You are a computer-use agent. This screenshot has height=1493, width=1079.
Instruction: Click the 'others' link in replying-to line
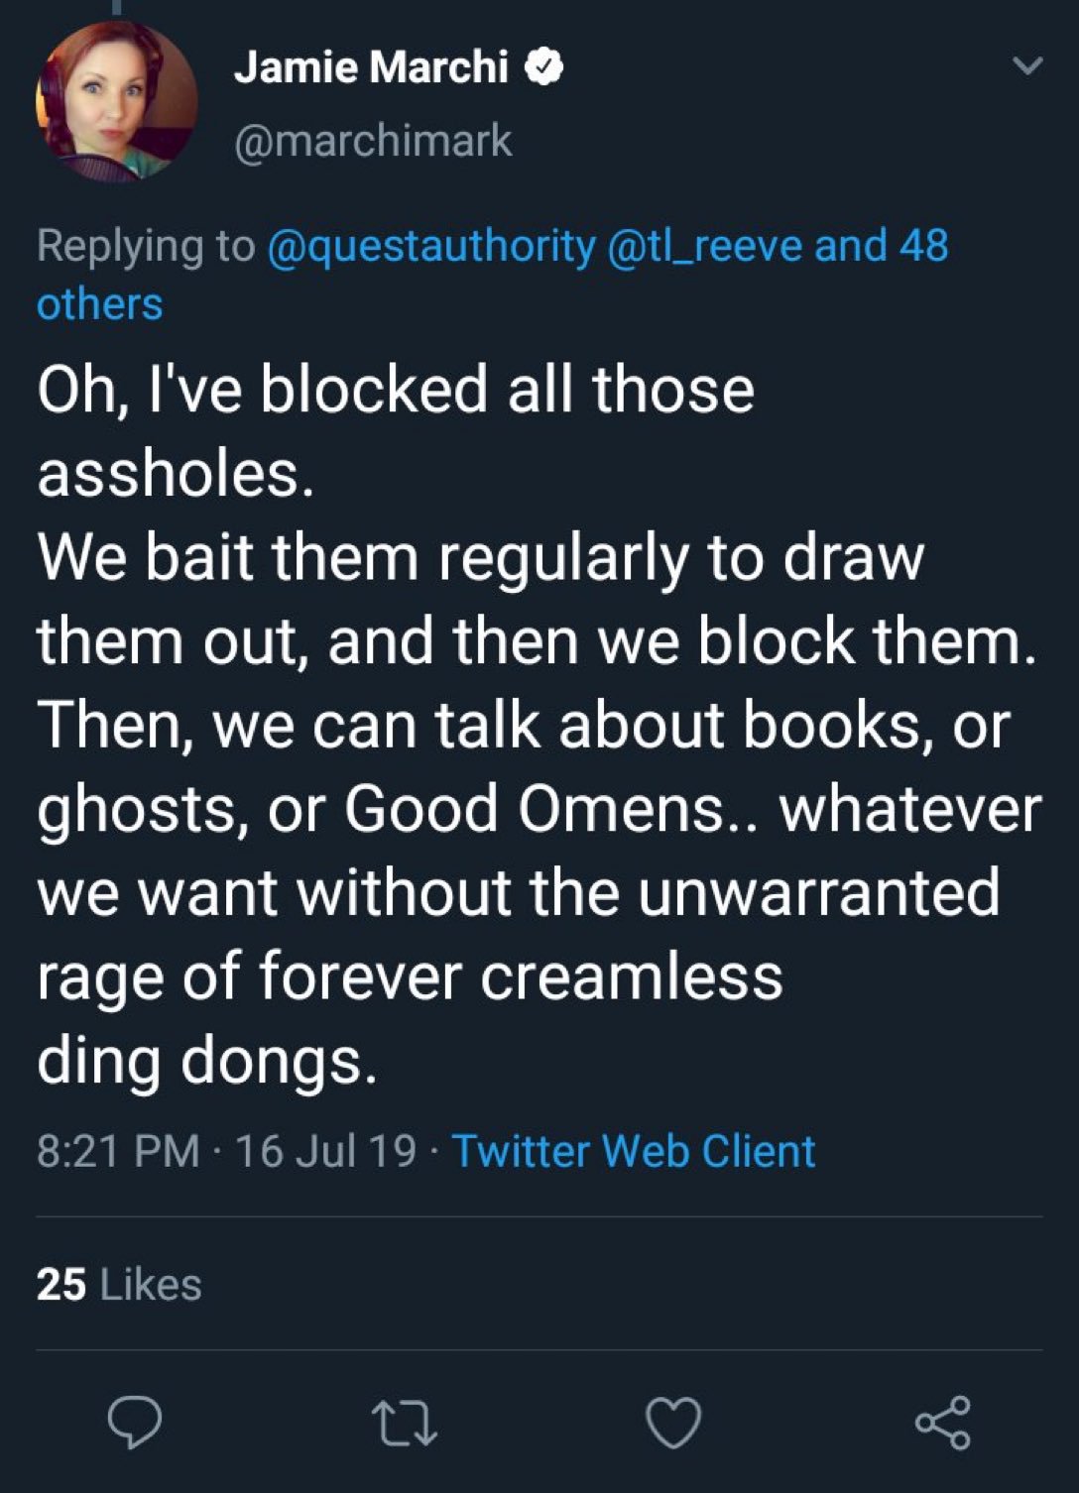click(99, 304)
